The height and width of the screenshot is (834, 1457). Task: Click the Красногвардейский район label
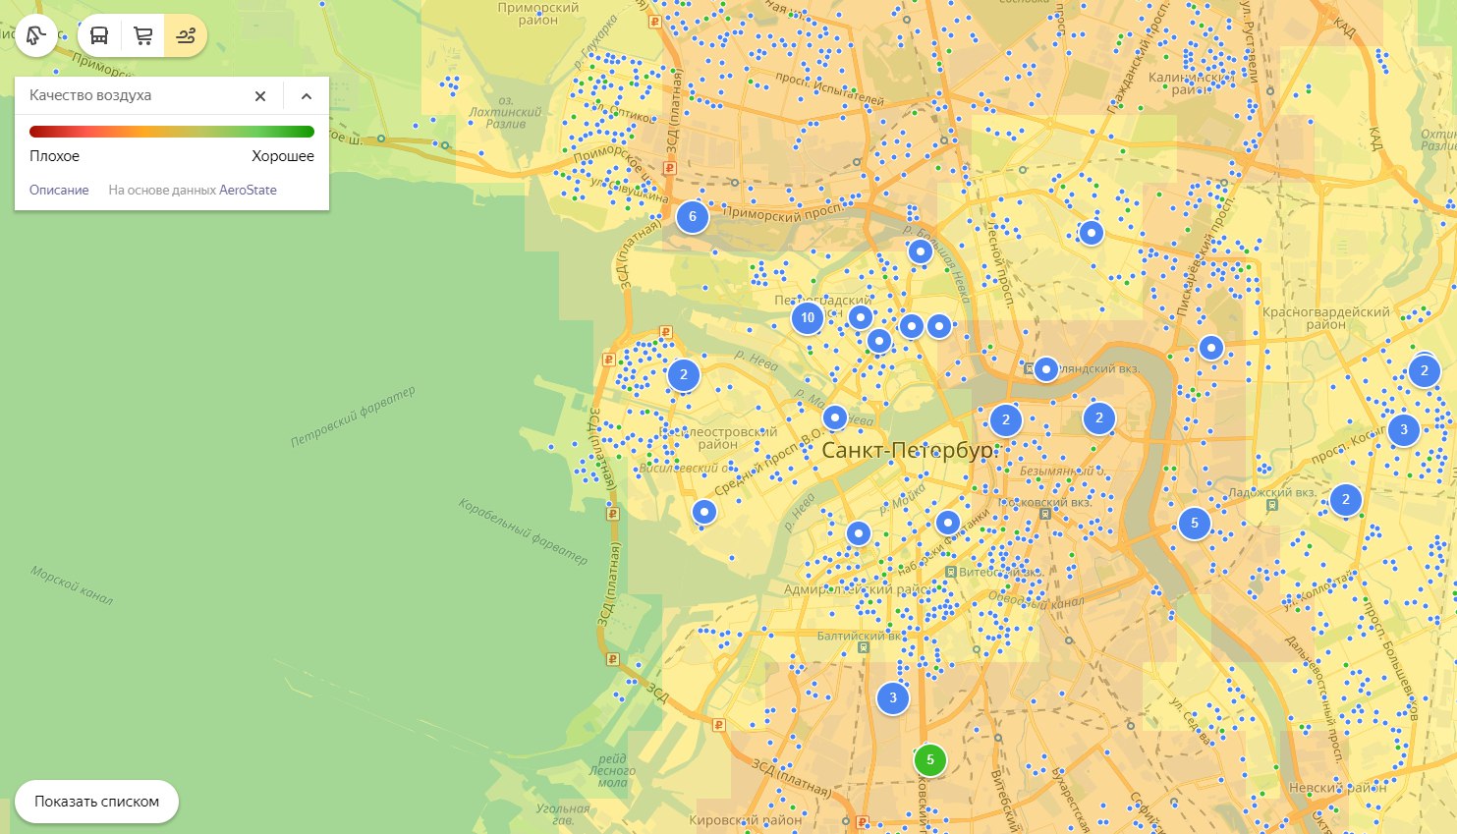click(1326, 318)
